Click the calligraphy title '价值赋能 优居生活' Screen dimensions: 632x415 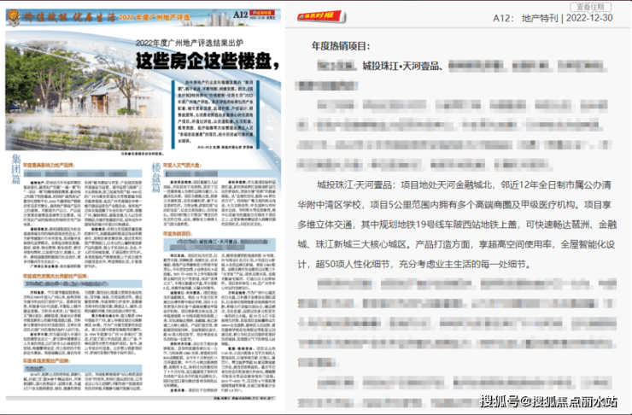(x=69, y=17)
